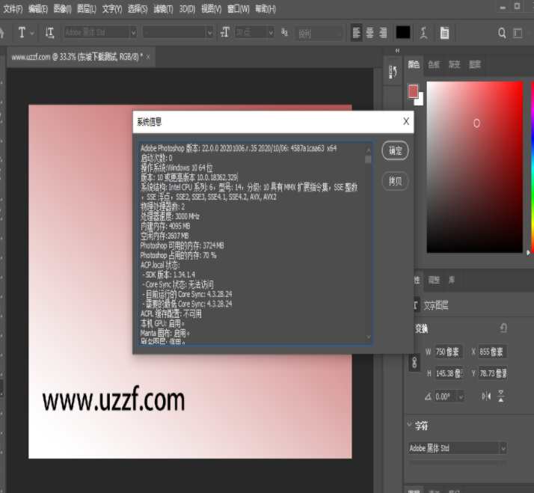
Task: Open the Type tool preset dropdown arrow
Action: tap(32, 34)
